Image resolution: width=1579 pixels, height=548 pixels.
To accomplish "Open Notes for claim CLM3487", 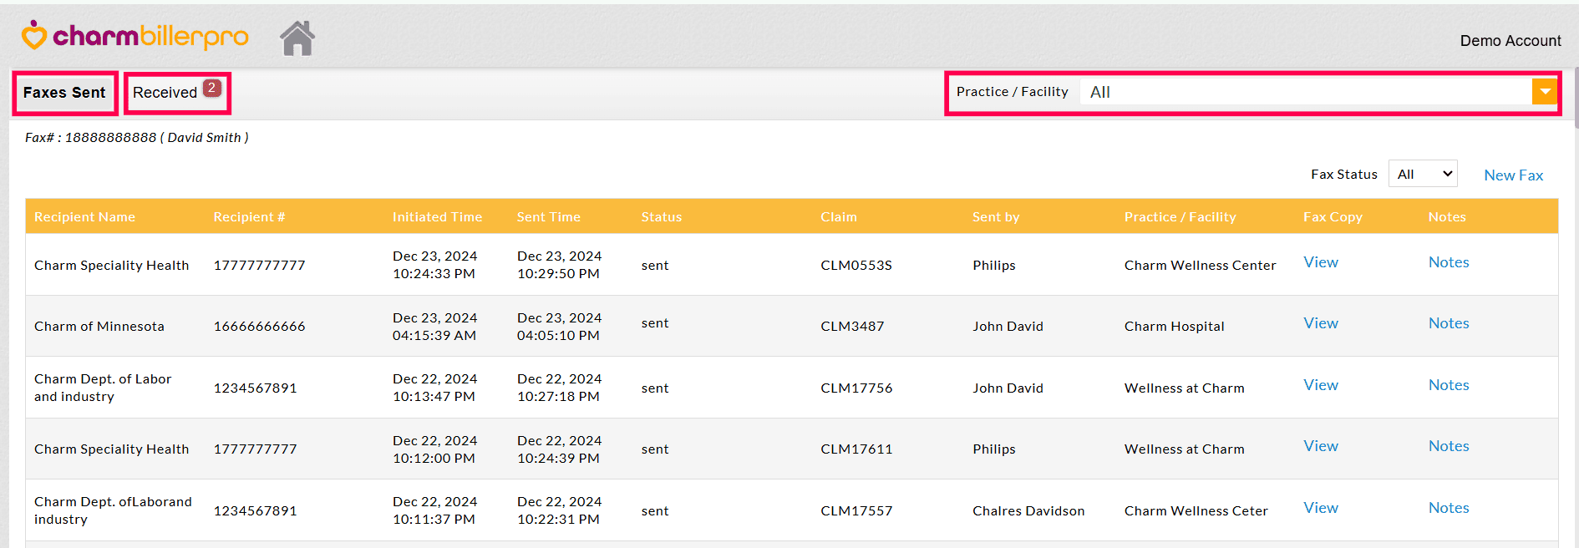I will (x=1448, y=323).
